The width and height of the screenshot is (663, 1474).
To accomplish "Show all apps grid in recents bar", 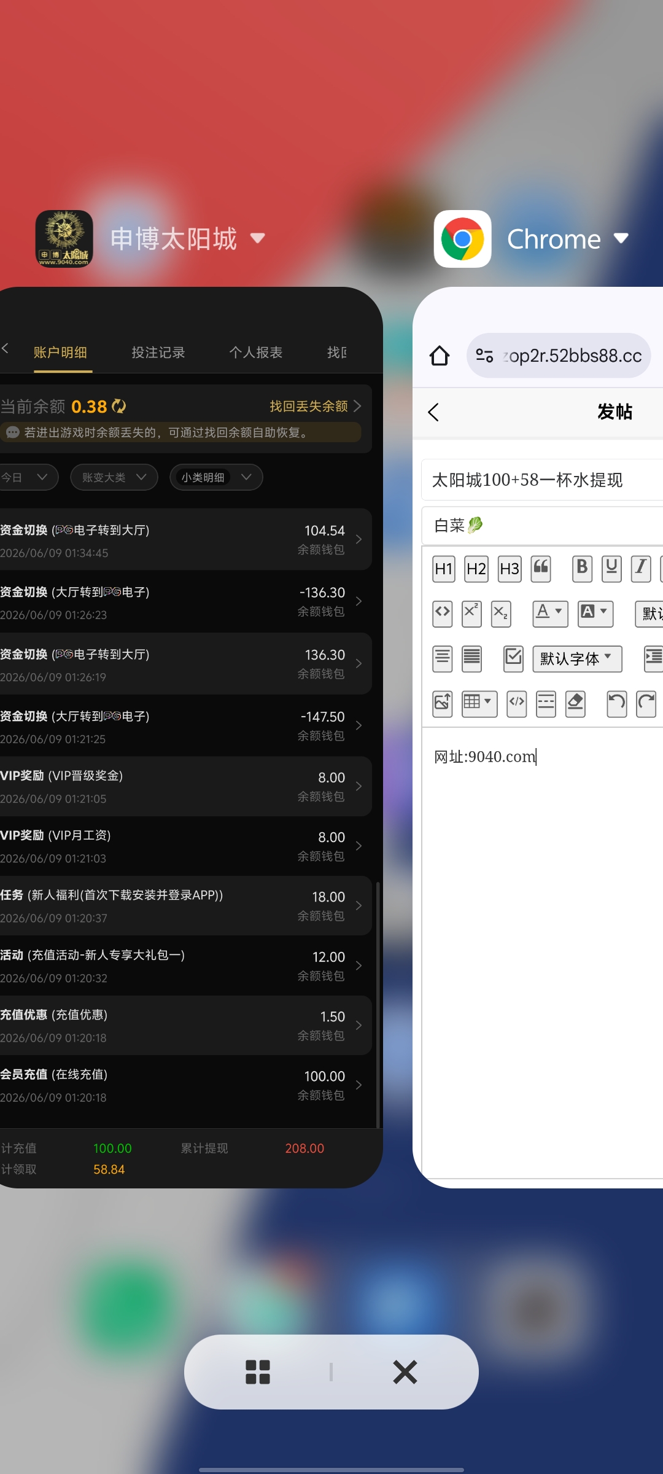I will 258,1372.
